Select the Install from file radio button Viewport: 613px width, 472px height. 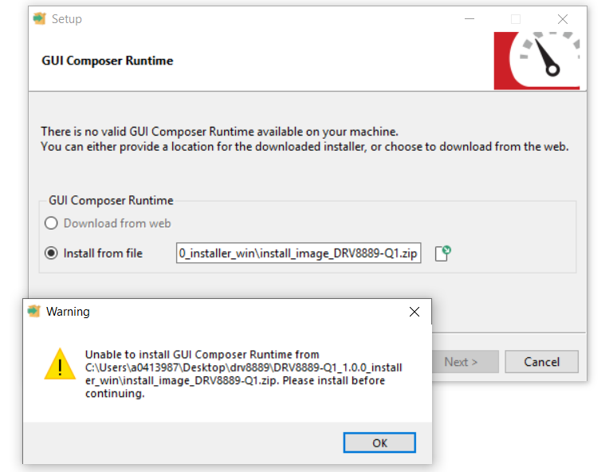tap(52, 254)
